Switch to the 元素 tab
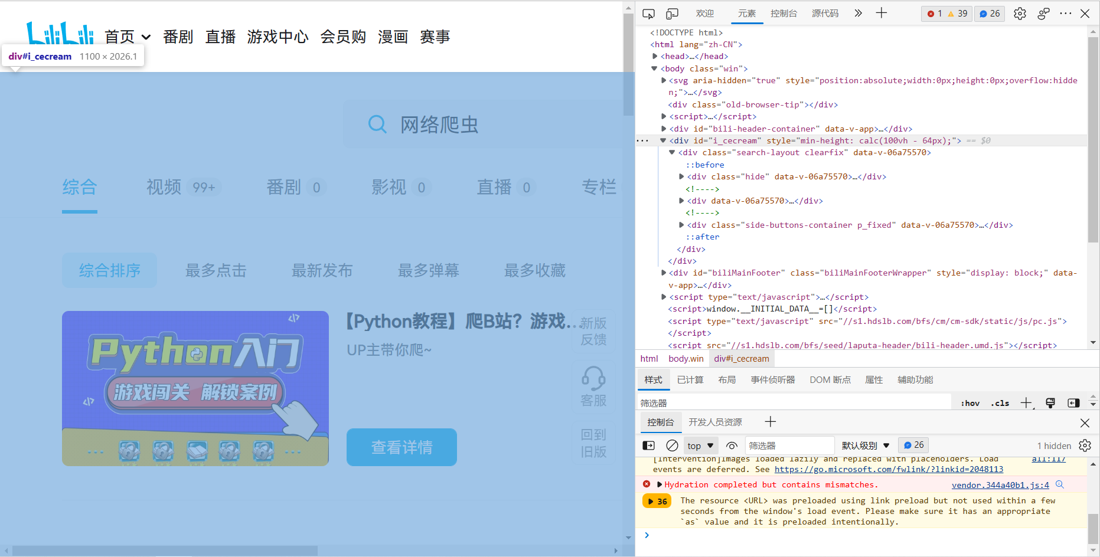Screen dimensions: 1100x557 point(746,14)
